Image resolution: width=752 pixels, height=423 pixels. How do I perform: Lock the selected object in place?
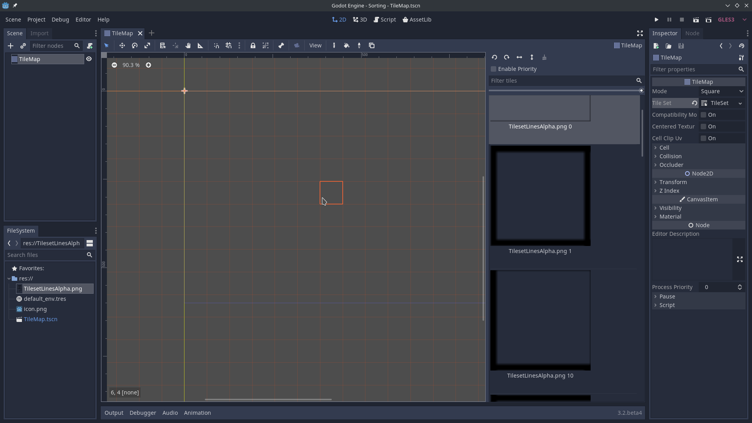(x=253, y=45)
